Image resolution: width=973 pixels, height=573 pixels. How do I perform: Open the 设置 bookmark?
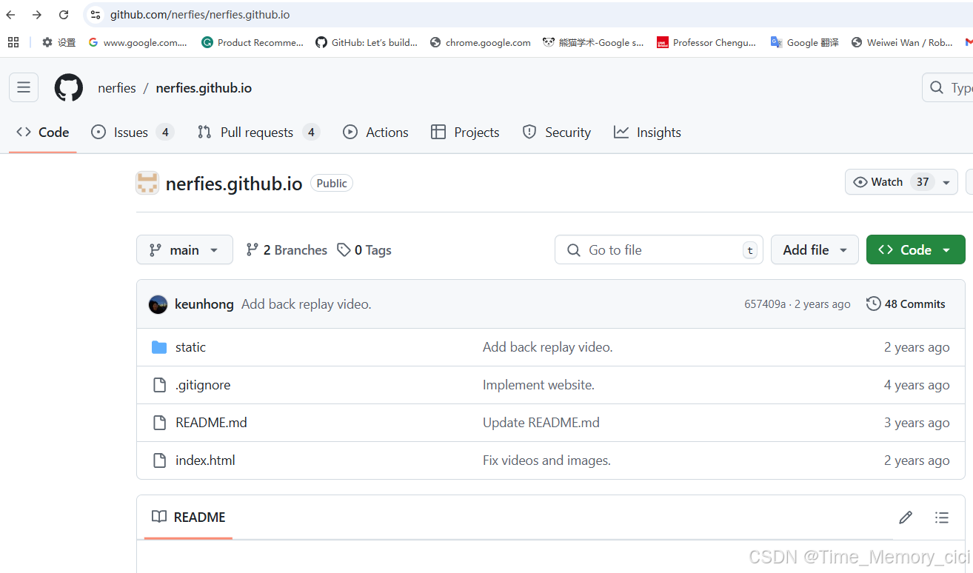click(58, 42)
